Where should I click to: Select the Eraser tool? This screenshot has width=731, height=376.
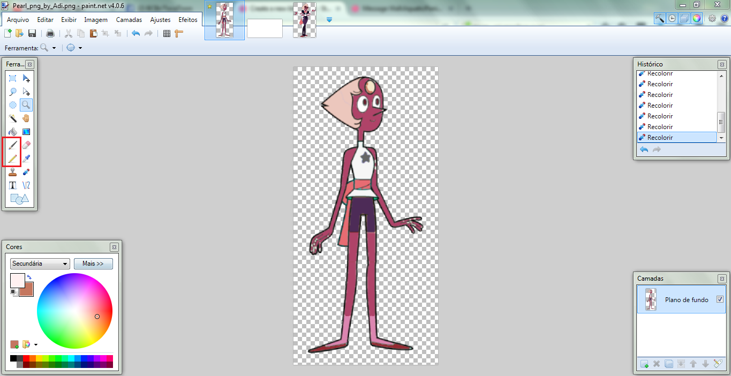click(26, 145)
